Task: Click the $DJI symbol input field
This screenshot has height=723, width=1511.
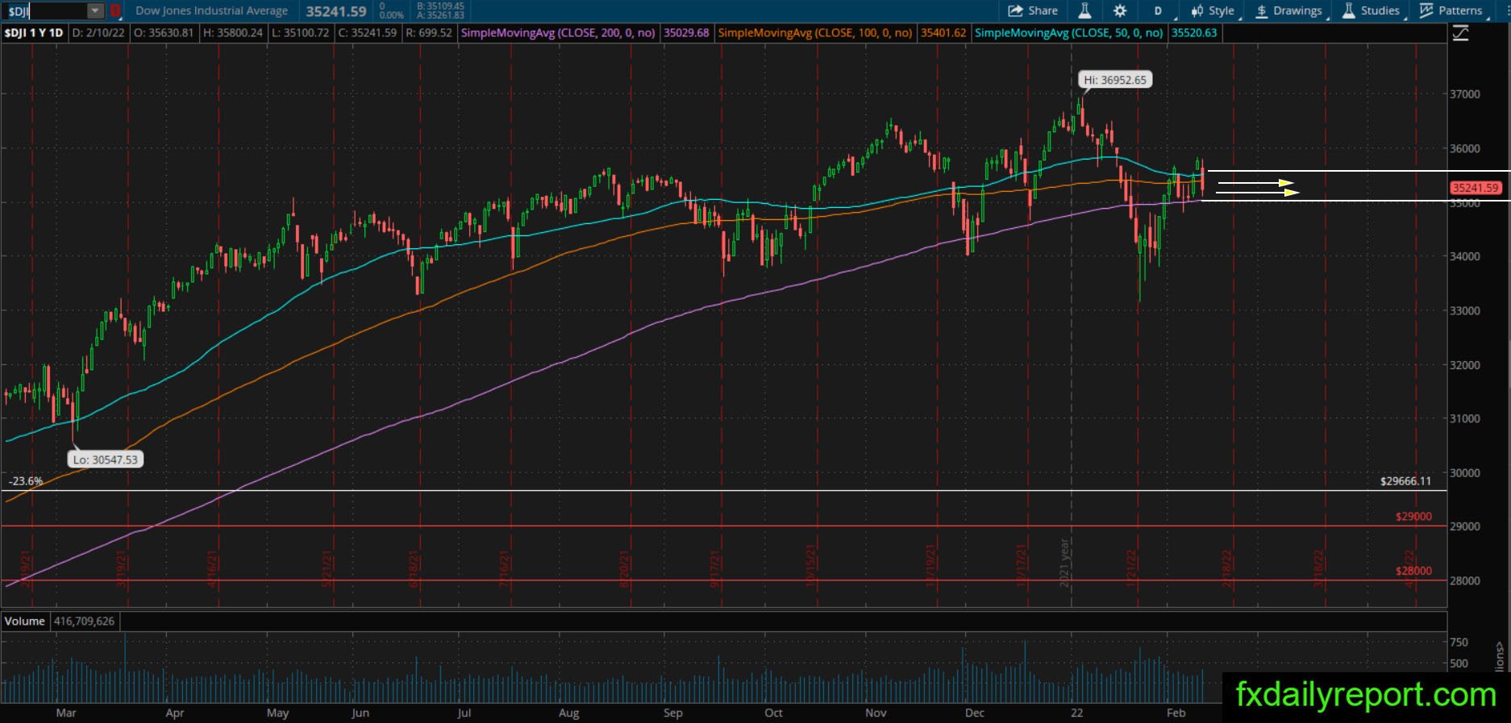Action: (45, 11)
